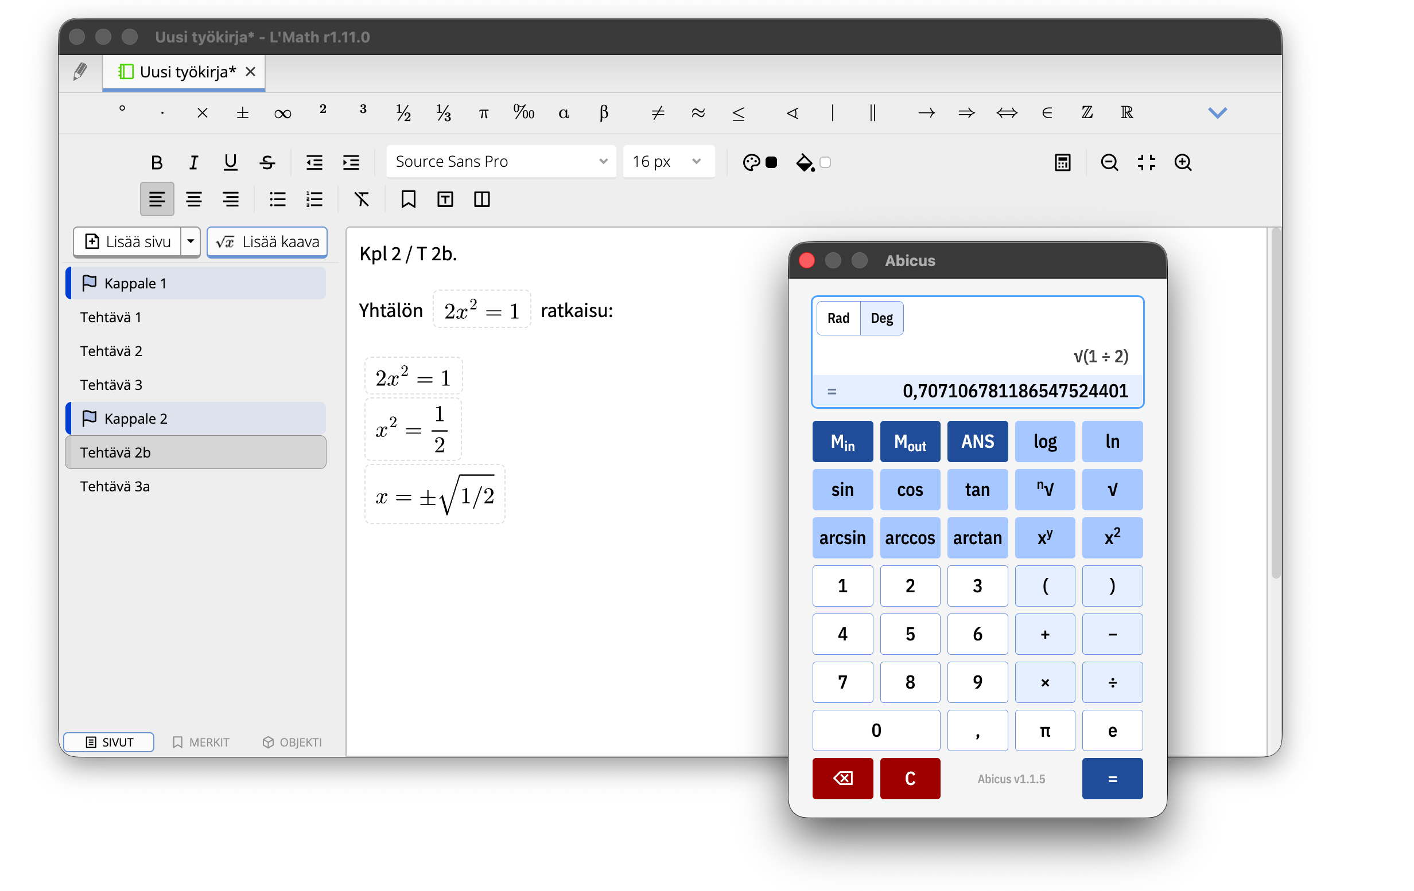Click the white fill color swatch
Screen dimensions: 1414x891
pos(825,162)
